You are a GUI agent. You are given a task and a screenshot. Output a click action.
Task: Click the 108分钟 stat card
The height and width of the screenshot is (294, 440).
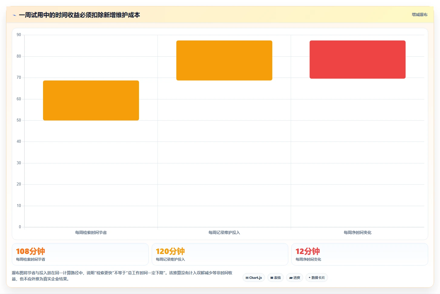80,254
